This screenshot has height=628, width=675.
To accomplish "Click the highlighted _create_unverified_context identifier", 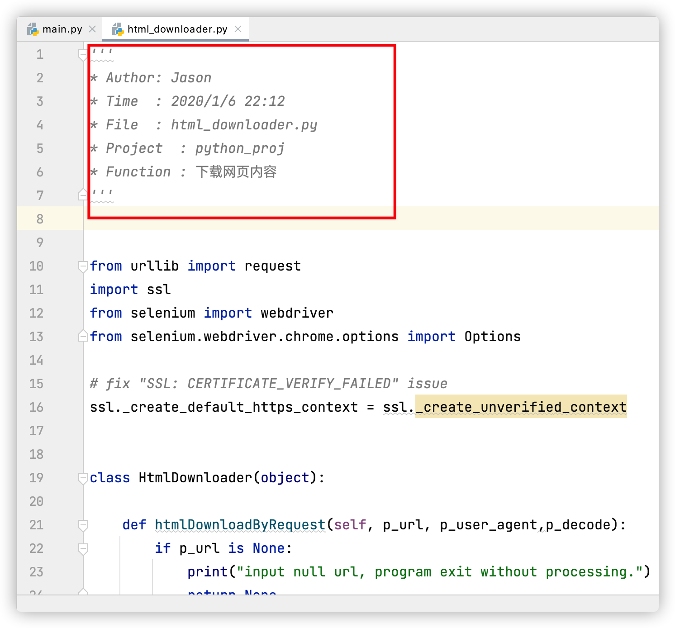I will pos(521,407).
